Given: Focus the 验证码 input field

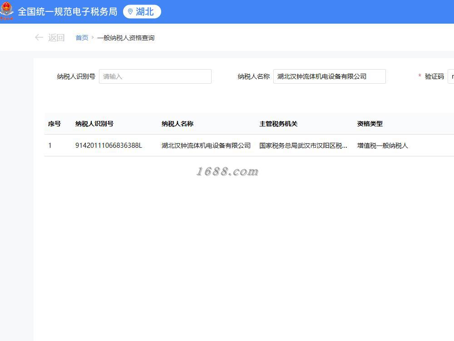Looking at the screenshot, I should tap(451, 76).
